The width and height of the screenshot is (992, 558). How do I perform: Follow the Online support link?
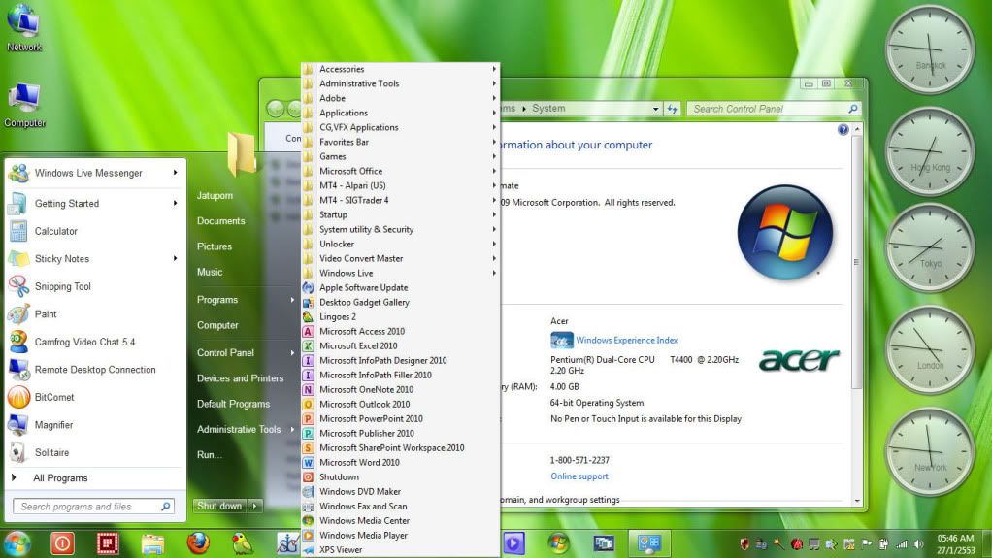579,476
